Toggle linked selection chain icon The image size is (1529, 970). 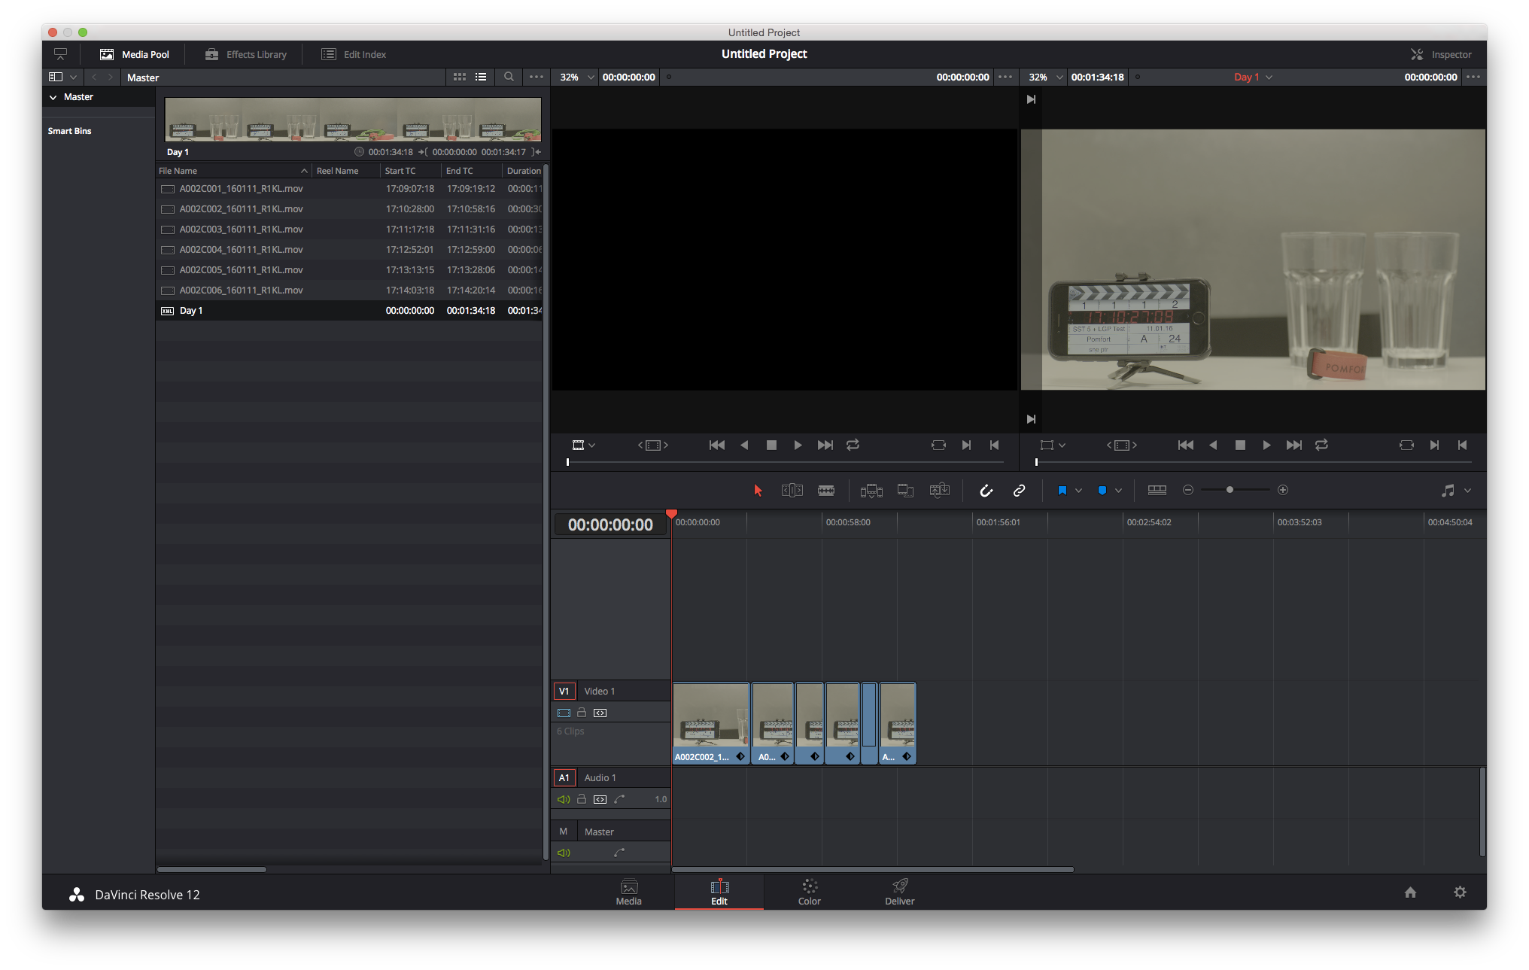point(1020,491)
